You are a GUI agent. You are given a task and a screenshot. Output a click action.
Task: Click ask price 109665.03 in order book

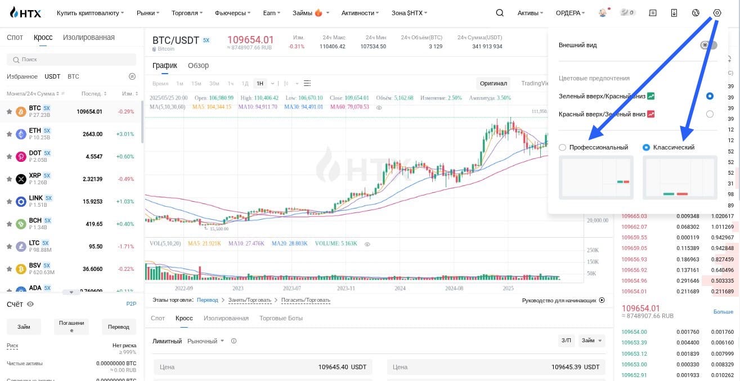634,216
